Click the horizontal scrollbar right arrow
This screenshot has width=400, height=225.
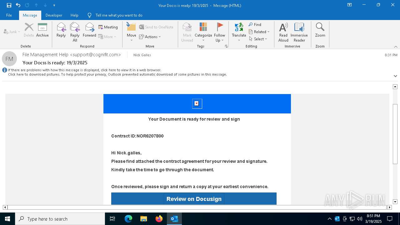389,207
